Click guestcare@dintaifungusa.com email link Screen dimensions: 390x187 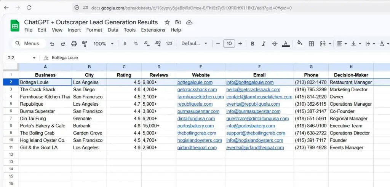[x=257, y=119]
